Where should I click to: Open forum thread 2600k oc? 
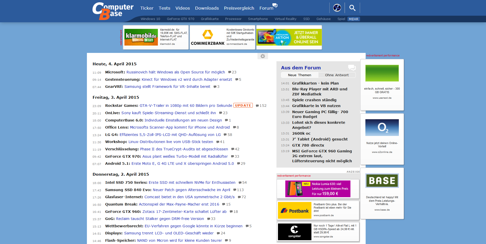[x=301, y=133]
